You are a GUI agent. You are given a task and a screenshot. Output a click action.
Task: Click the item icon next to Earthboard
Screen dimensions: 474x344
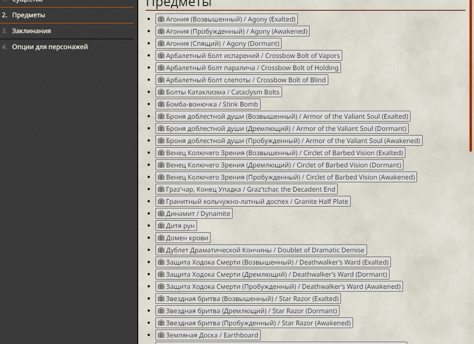tap(161, 335)
